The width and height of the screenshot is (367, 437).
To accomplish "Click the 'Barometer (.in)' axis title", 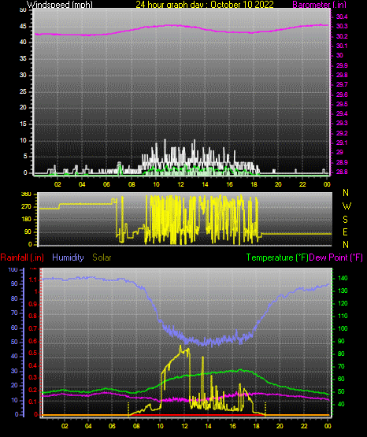I will [319, 5].
